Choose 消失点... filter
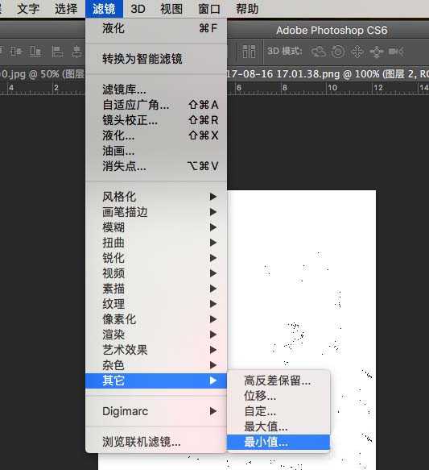Viewport: 429px width, 470px height. [x=156, y=166]
